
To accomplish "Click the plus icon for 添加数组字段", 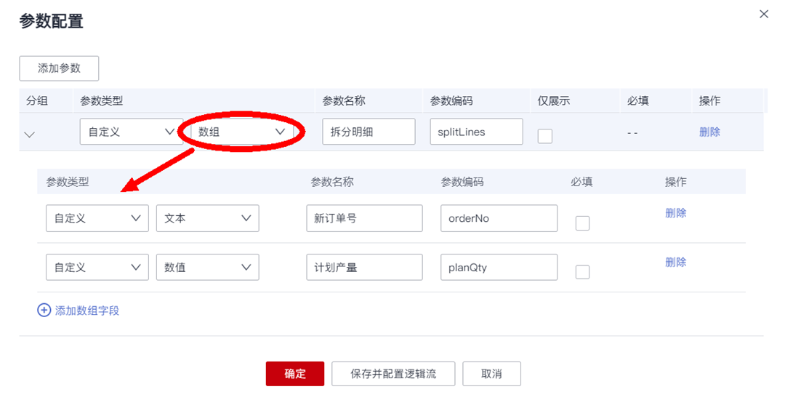I will (44, 311).
